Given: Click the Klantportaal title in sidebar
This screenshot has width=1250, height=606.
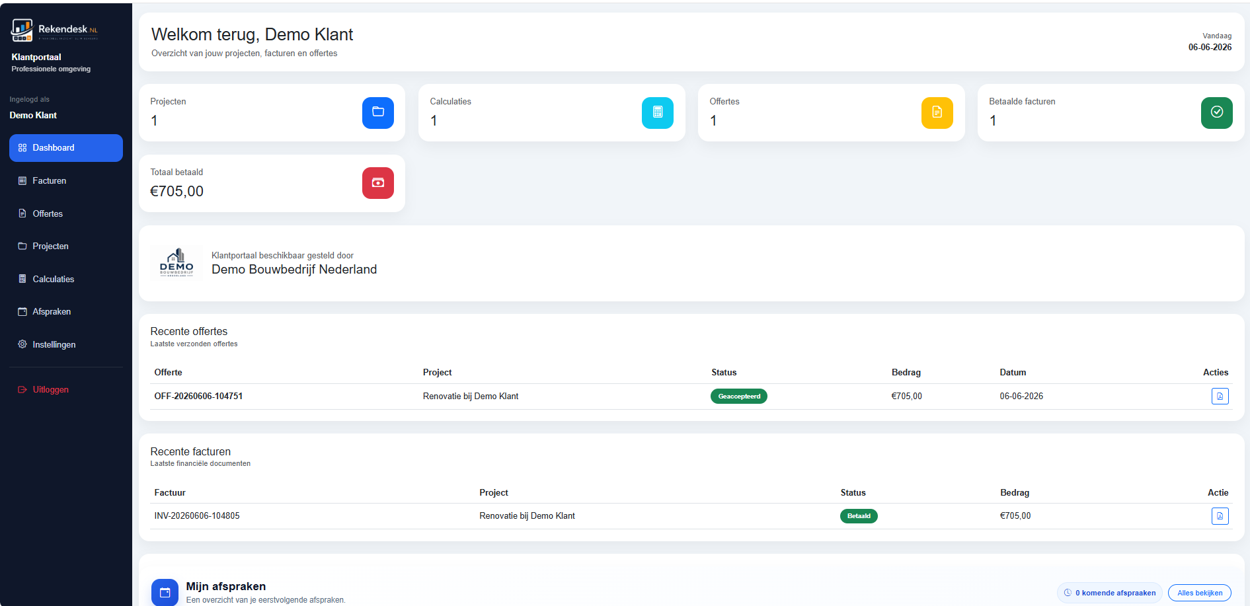Looking at the screenshot, I should click(36, 57).
